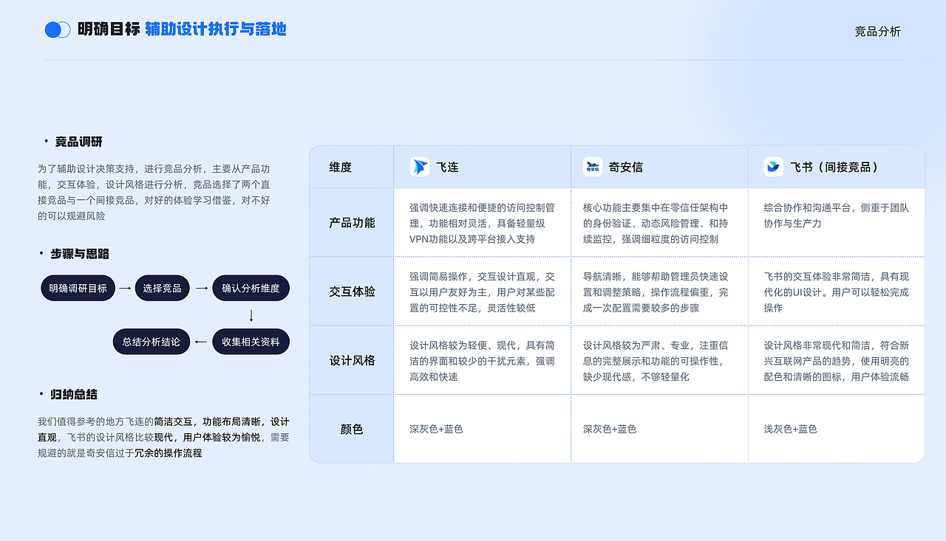Click the 飞书 交互体验 cell about 现代化的UI设计
The height and width of the screenshot is (541, 946).
(836, 292)
